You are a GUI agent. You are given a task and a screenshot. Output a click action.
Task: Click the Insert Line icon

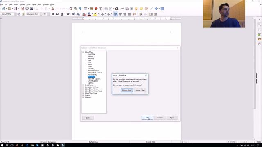pyautogui.click(x=151, y=9)
